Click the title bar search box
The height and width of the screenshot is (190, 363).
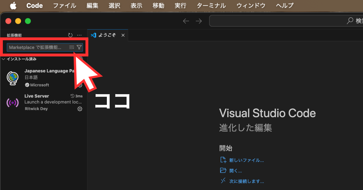284,21
